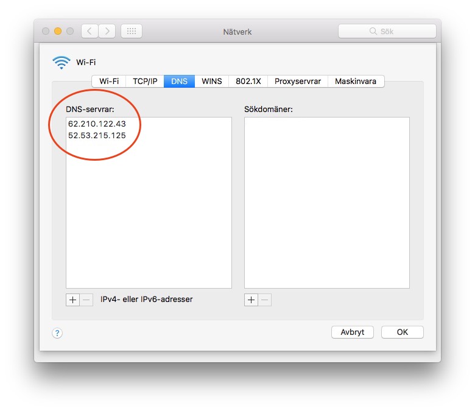Select the WINS tab
This screenshot has height=411, width=475.
[x=212, y=81]
